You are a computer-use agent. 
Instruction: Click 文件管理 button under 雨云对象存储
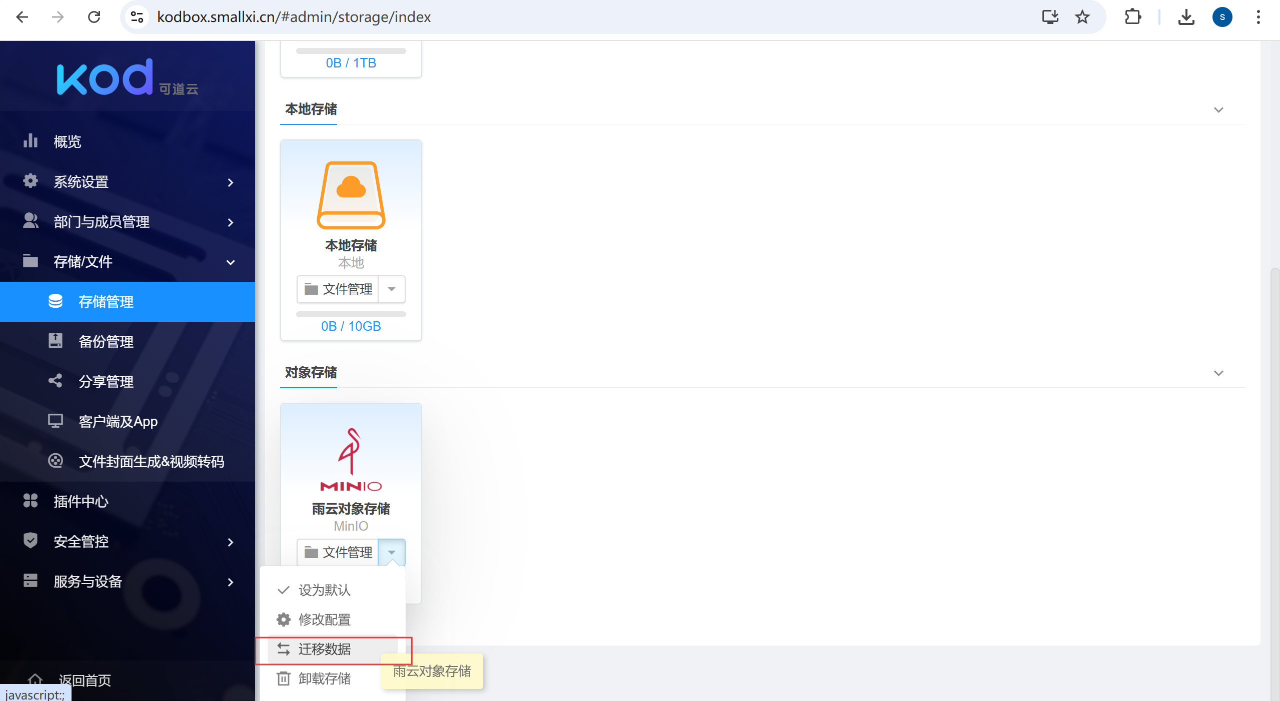click(x=338, y=552)
